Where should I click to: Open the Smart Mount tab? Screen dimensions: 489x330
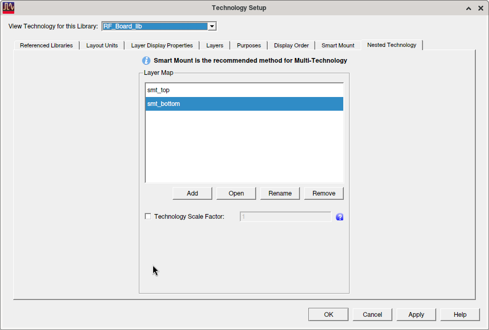[x=338, y=45]
